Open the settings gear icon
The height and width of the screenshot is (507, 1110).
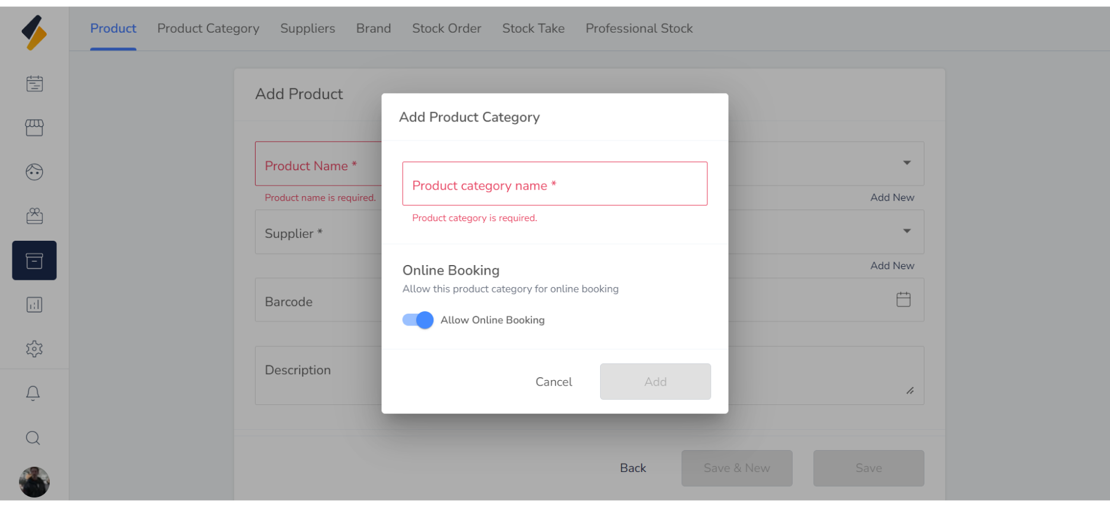pos(34,349)
